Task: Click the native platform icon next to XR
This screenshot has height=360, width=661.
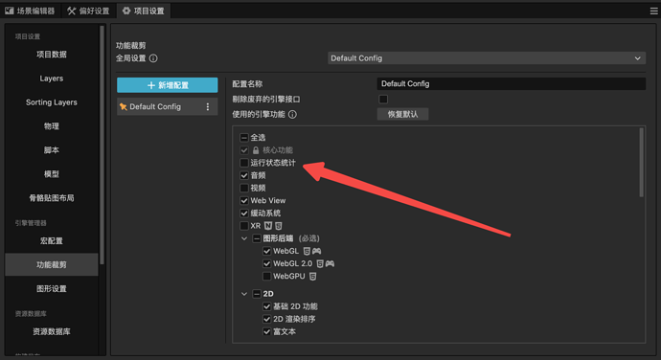Action: pyautogui.click(x=268, y=226)
